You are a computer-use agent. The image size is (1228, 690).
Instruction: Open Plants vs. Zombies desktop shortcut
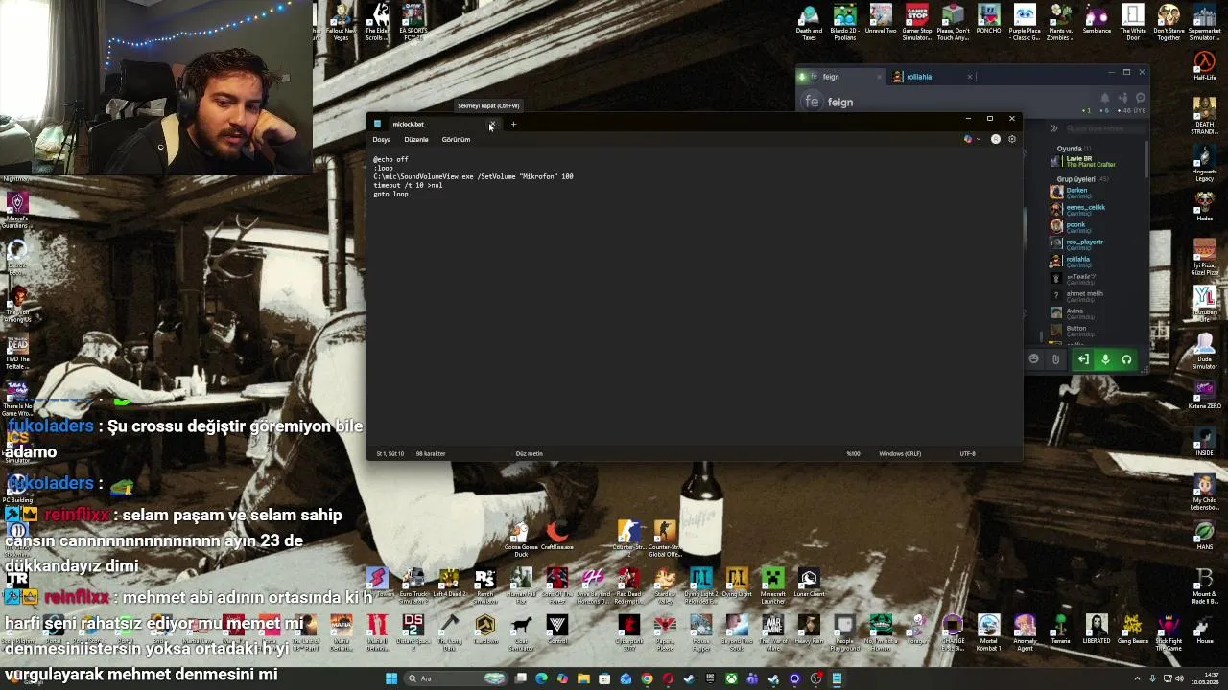tap(1060, 22)
